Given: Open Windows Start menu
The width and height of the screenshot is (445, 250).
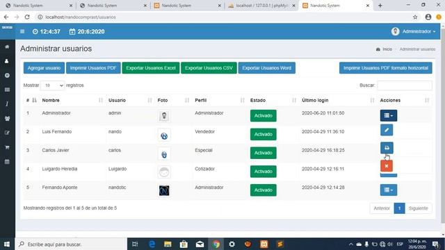Looking at the screenshot, I should coord(7,244).
